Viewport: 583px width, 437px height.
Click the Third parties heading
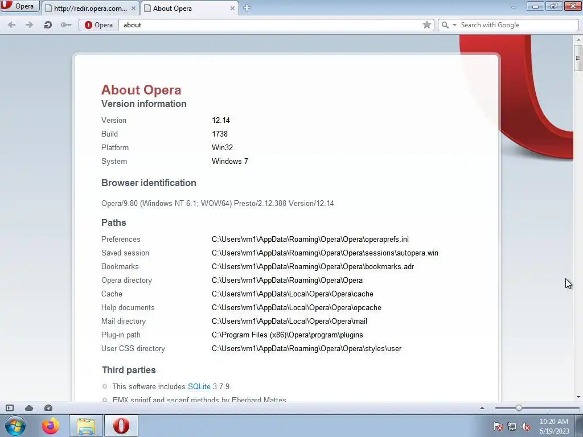coord(129,370)
